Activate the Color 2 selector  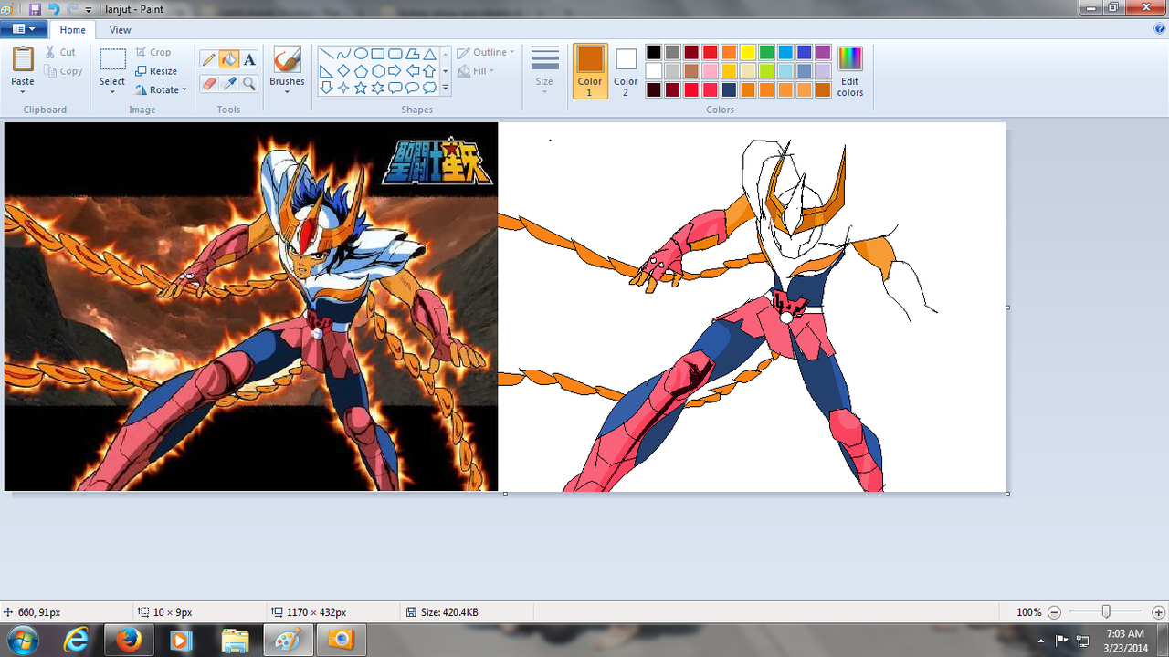click(x=626, y=70)
